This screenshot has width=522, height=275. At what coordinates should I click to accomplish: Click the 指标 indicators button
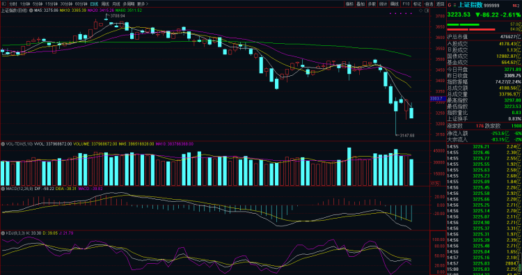349,4
